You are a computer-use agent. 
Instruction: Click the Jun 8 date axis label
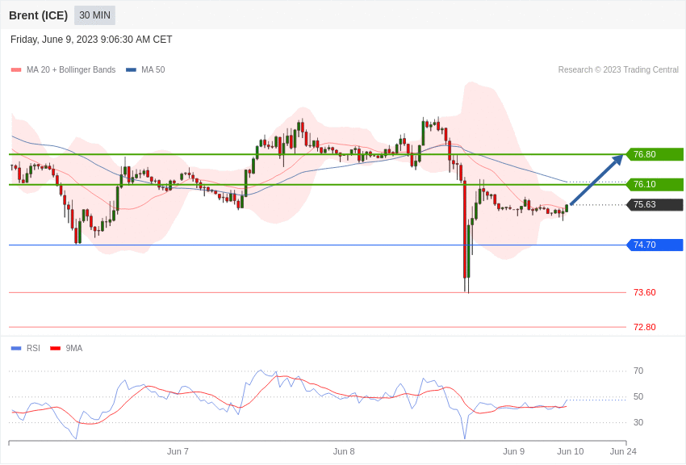click(x=344, y=451)
